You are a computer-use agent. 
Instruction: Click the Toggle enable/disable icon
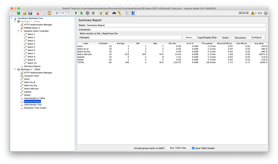pyautogui.click(x=69, y=13)
